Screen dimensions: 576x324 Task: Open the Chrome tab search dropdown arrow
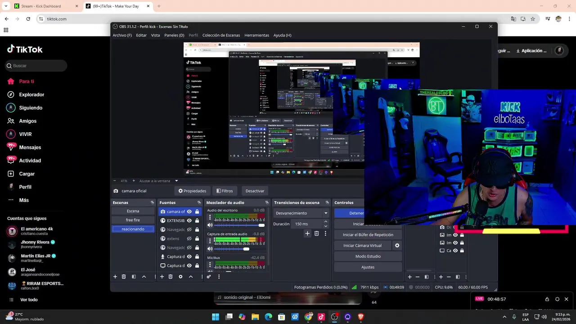coord(6,6)
